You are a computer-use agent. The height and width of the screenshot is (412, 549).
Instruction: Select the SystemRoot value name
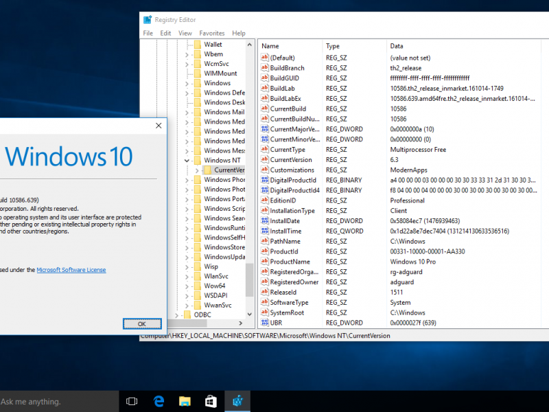pyautogui.click(x=287, y=312)
